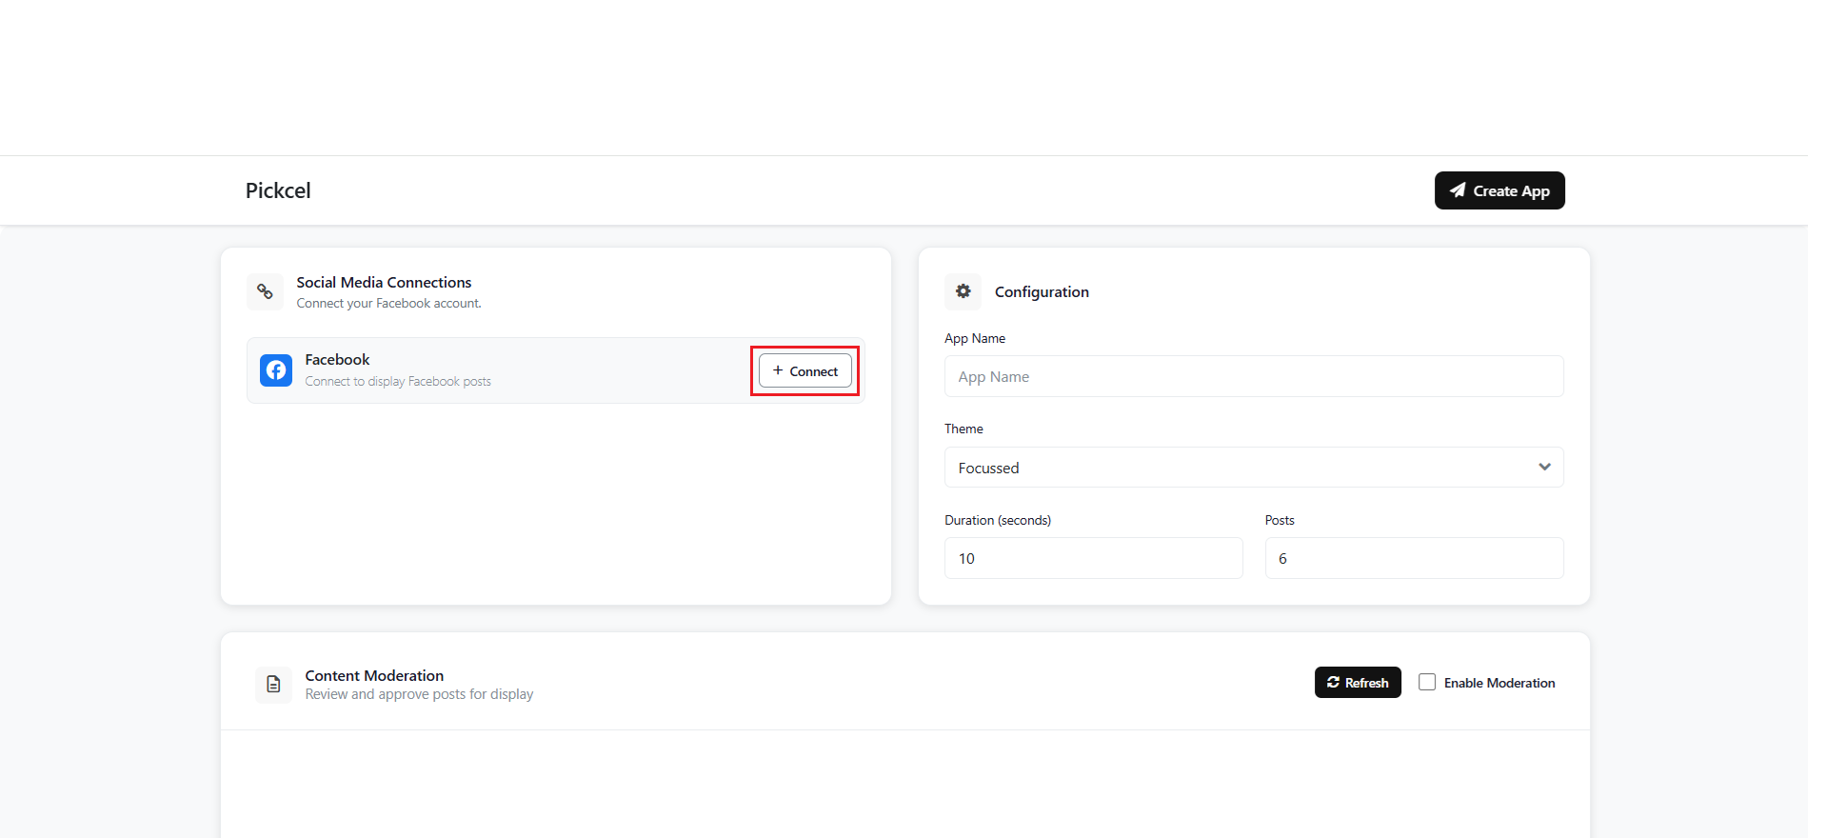Focus the App Name text field

[x=1253, y=376]
